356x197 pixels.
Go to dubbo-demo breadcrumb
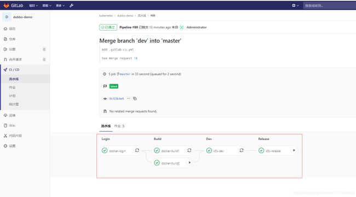click(x=125, y=16)
